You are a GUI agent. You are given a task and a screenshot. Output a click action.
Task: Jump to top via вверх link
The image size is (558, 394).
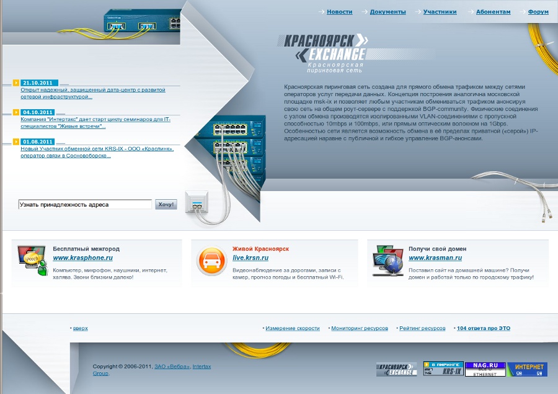[x=81, y=328]
